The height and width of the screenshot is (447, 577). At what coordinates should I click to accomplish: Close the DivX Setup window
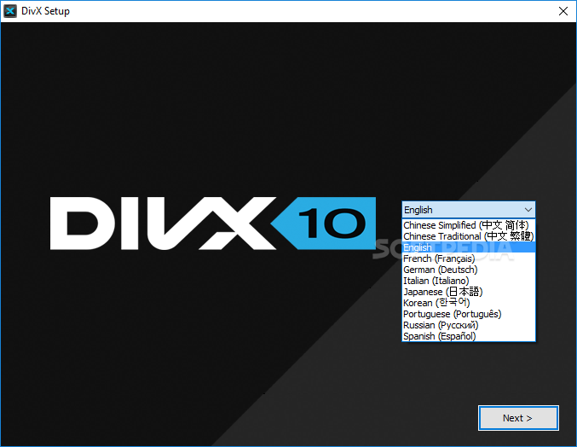click(x=563, y=11)
